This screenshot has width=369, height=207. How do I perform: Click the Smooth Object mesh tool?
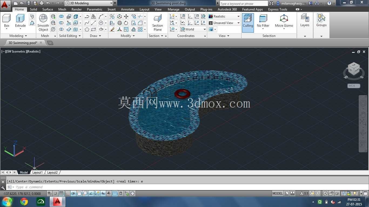click(x=43, y=23)
